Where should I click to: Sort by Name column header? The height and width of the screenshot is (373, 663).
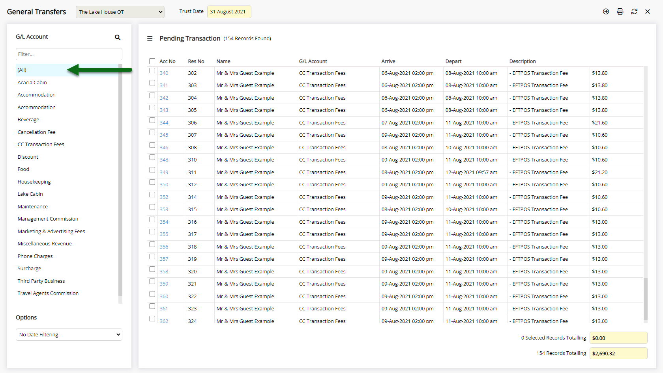point(223,61)
